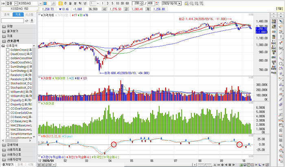Click the refresh icon beside search field
This screenshot has width=285, height=167.
pyautogui.click(x=27, y=21)
